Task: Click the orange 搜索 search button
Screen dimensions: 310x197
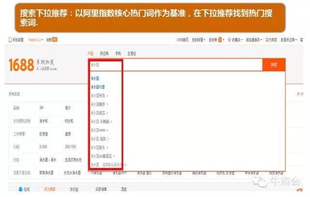Action: point(274,65)
